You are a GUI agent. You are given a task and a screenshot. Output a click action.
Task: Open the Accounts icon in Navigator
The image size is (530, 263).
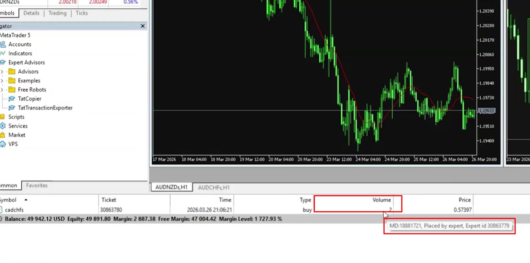tap(3, 44)
